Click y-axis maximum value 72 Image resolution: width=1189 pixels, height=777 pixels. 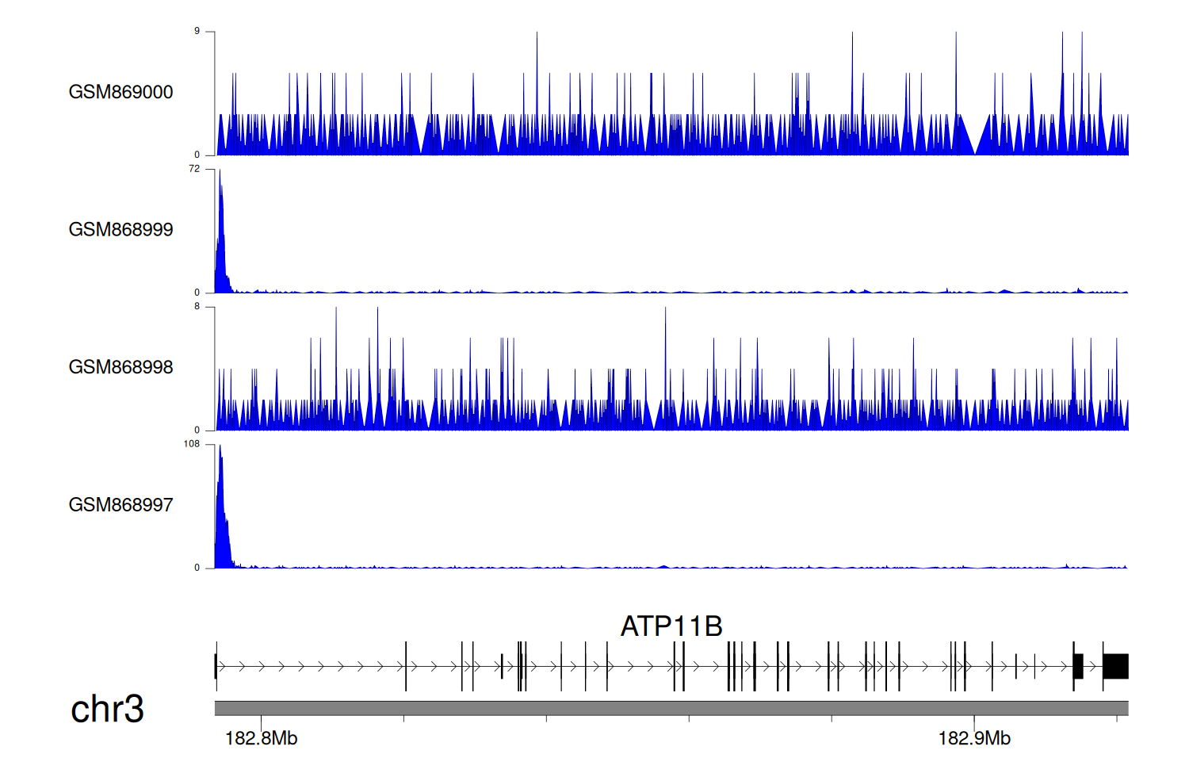tap(194, 169)
